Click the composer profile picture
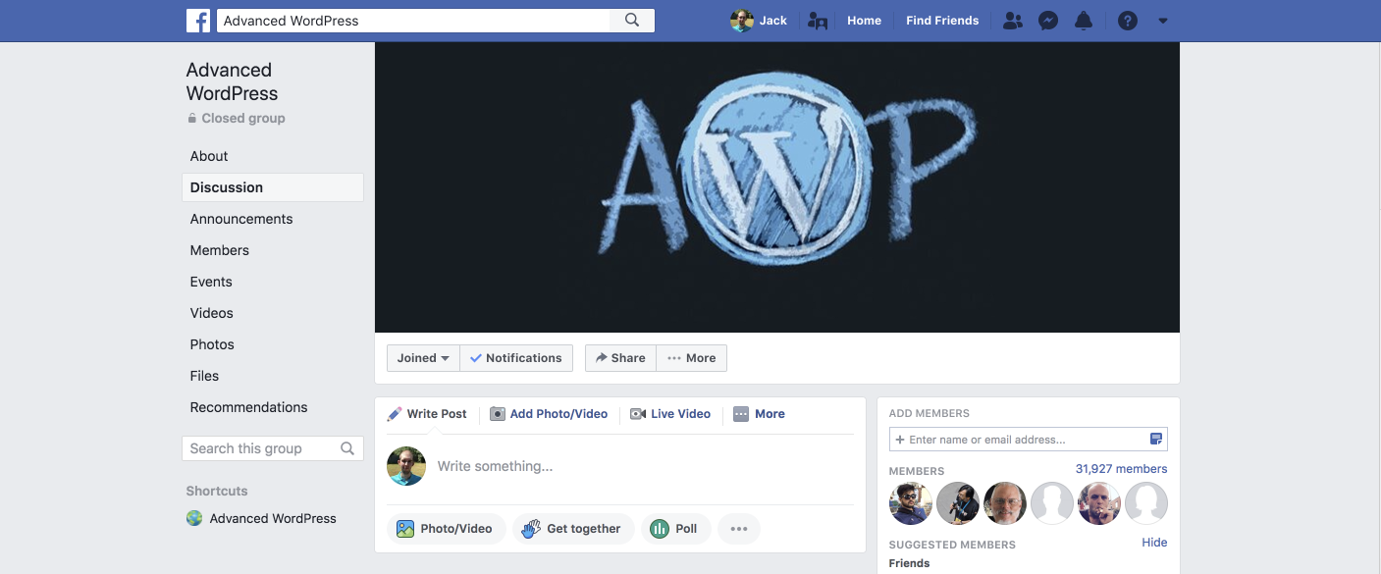 click(x=406, y=466)
